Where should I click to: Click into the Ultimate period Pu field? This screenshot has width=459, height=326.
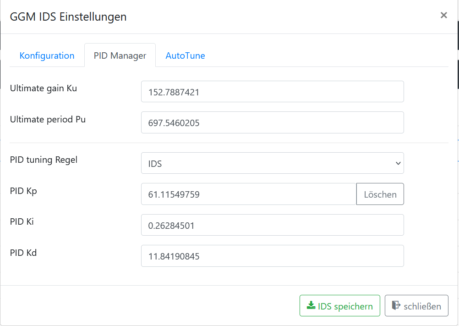(x=272, y=122)
